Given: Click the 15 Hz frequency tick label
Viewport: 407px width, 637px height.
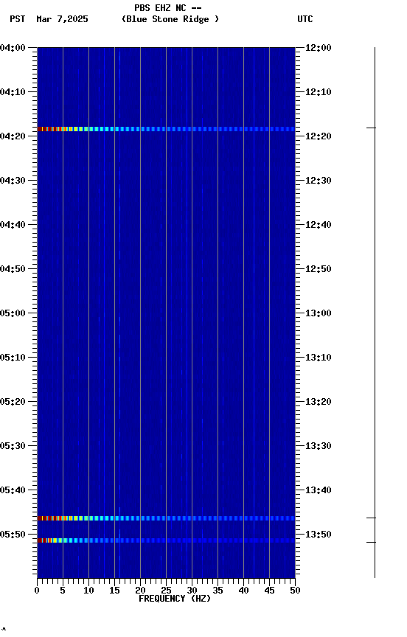Looking at the screenshot, I should [x=114, y=591].
